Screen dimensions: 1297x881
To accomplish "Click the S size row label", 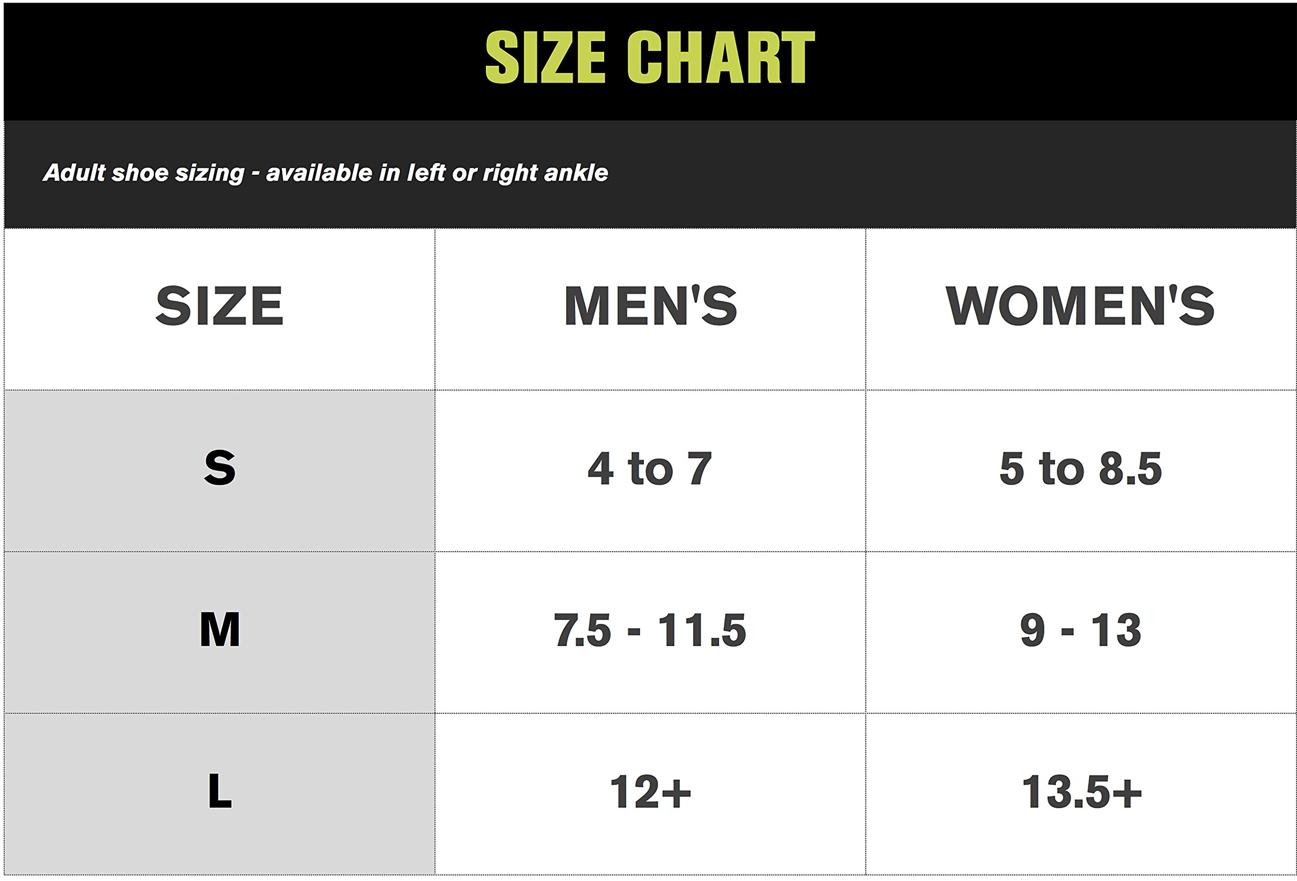I will click(219, 468).
